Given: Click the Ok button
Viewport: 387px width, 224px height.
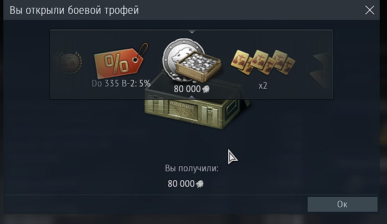Looking at the screenshot, I should 343,204.
